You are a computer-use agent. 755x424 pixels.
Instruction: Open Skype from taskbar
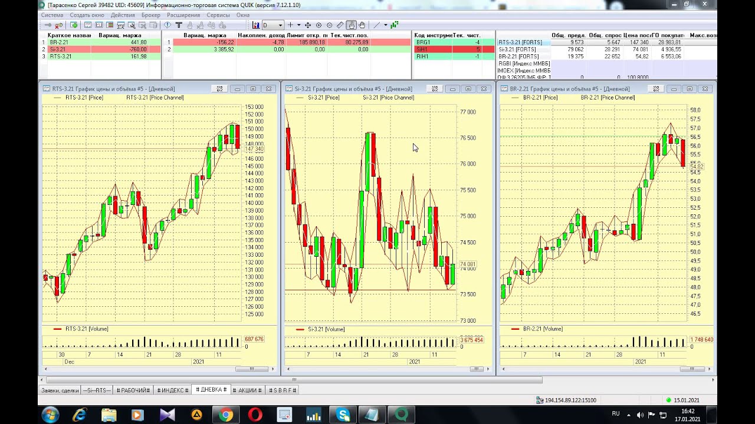tap(343, 415)
